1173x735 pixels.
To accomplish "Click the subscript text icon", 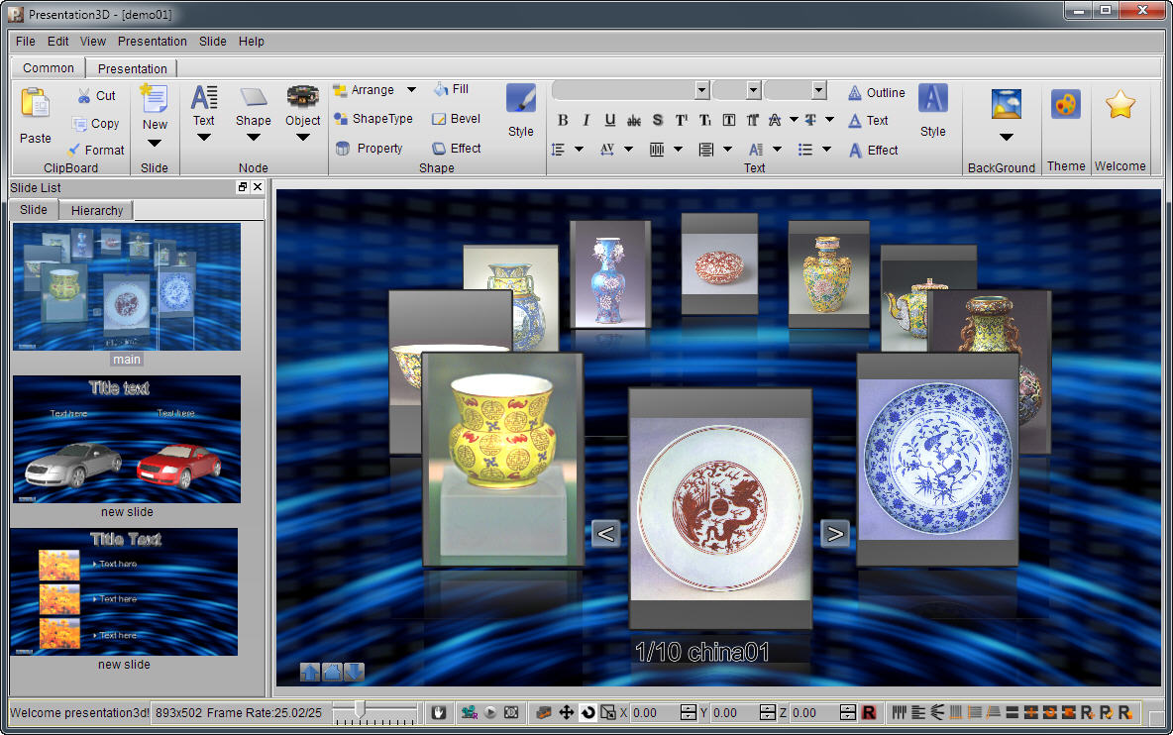I will pyautogui.click(x=704, y=120).
